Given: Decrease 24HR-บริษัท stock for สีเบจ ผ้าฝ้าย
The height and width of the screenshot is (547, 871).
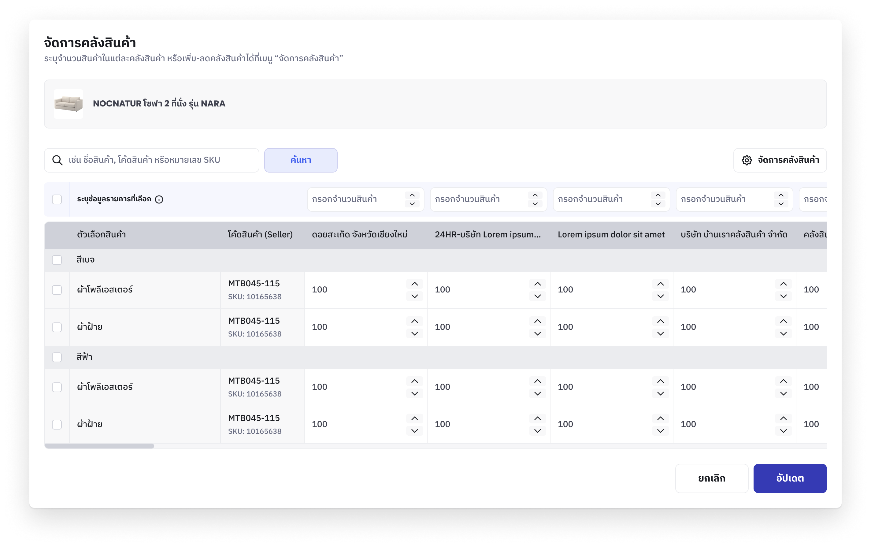Looking at the screenshot, I should pyautogui.click(x=538, y=333).
